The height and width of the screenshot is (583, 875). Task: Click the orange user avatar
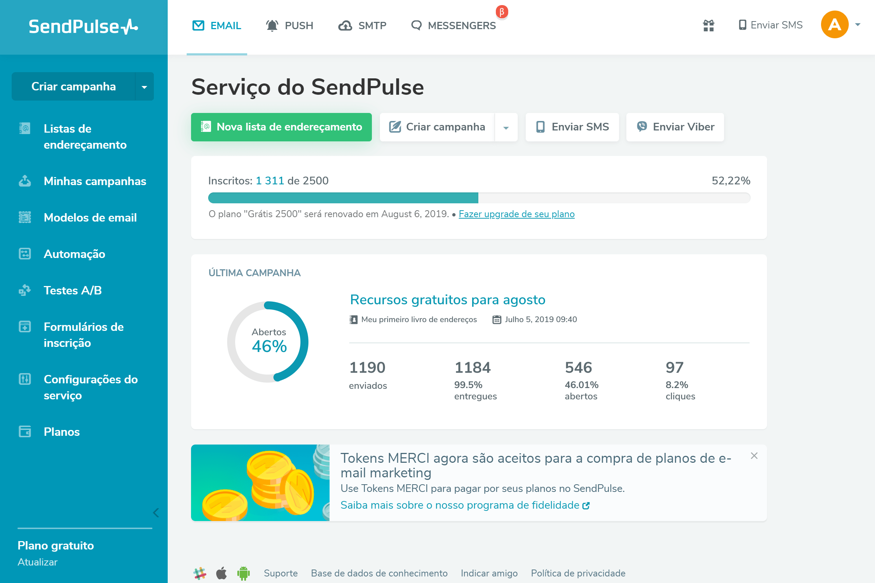click(x=835, y=25)
